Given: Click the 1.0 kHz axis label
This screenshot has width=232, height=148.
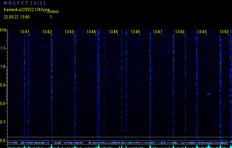Looking at the screenshot, I should (x=3, y=67).
